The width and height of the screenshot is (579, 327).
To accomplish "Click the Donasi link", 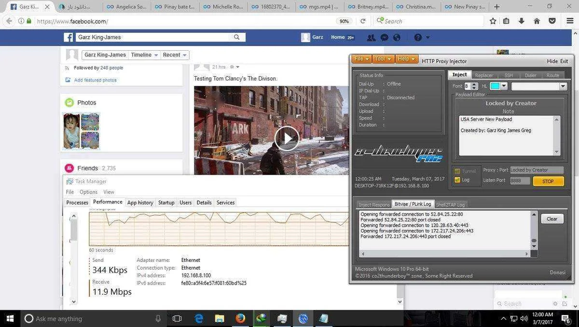I will tap(557, 272).
